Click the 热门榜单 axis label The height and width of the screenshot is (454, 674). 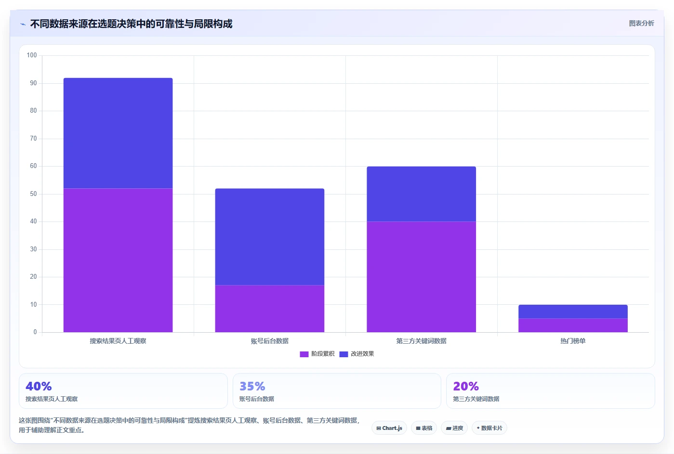(x=573, y=341)
